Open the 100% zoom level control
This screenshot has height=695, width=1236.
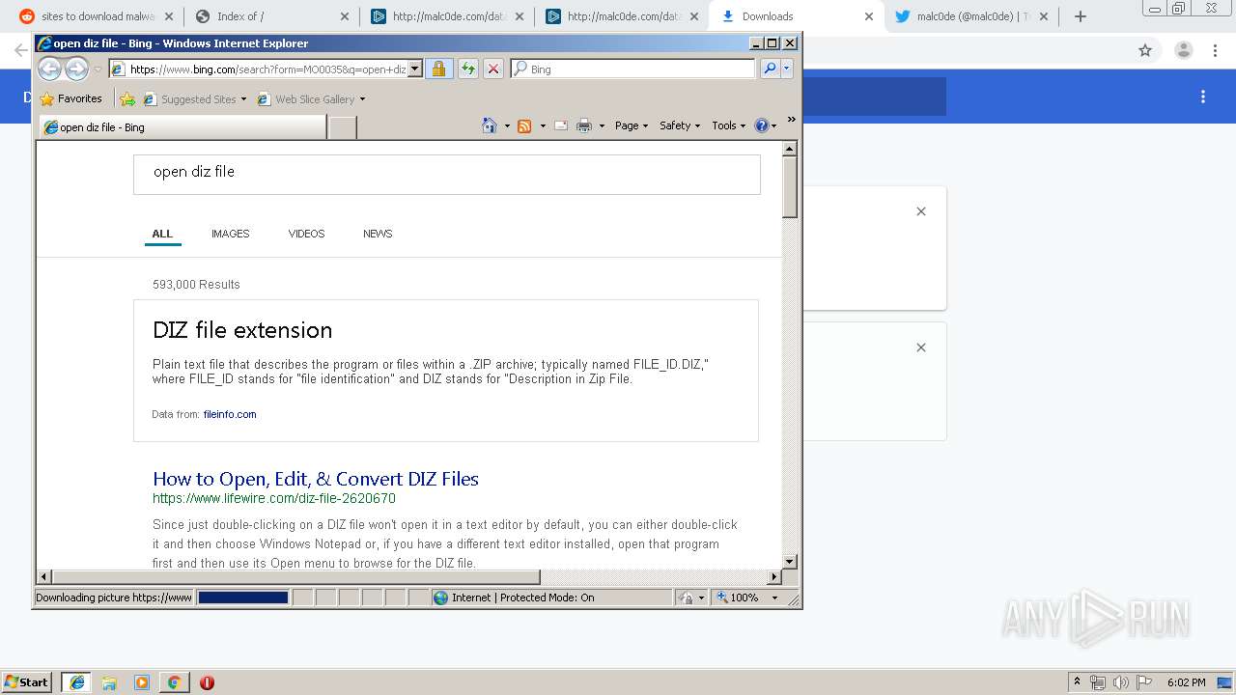747,598
